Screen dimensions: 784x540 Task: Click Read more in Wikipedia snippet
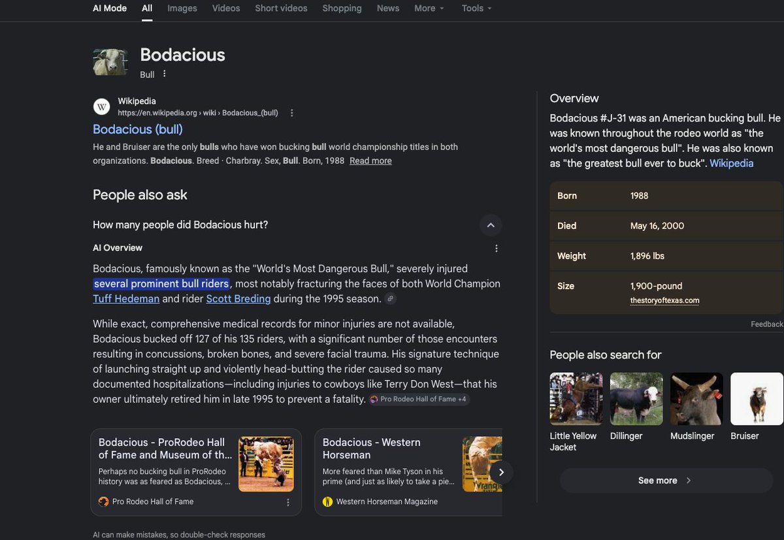(370, 161)
